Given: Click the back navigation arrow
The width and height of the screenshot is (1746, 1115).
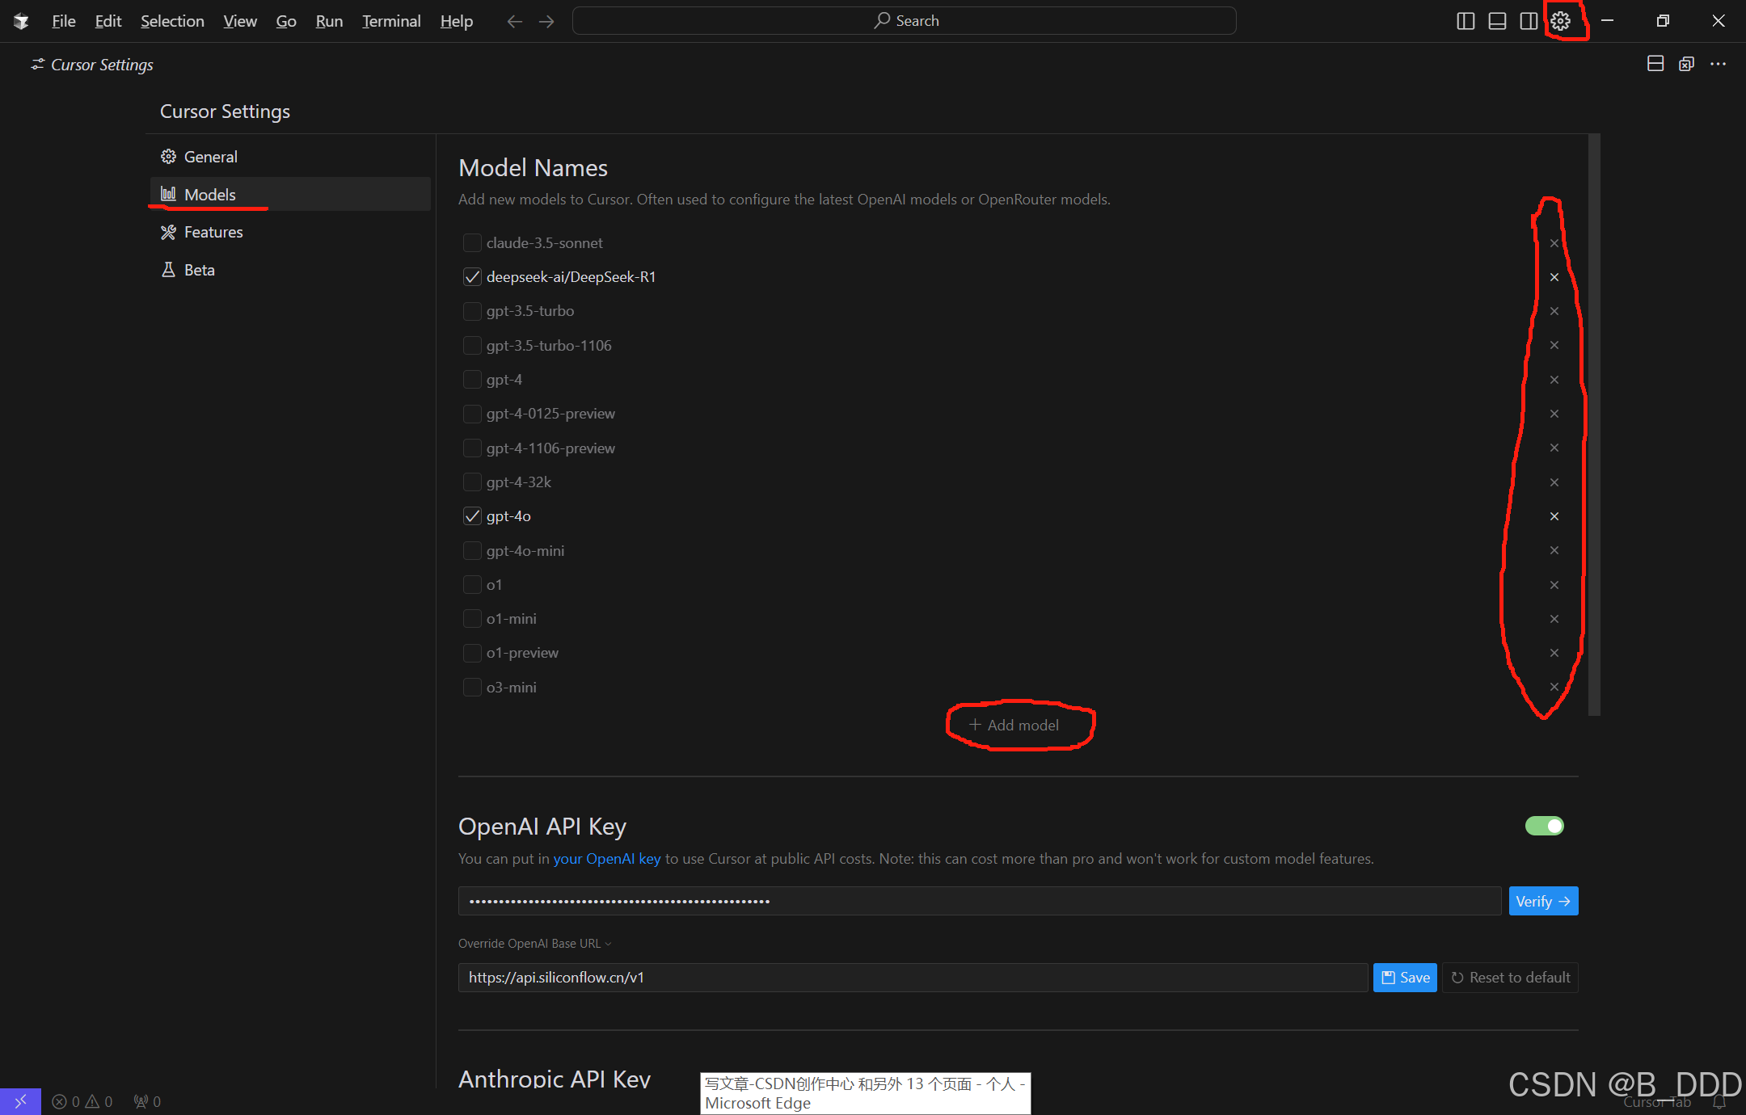Looking at the screenshot, I should (x=514, y=21).
